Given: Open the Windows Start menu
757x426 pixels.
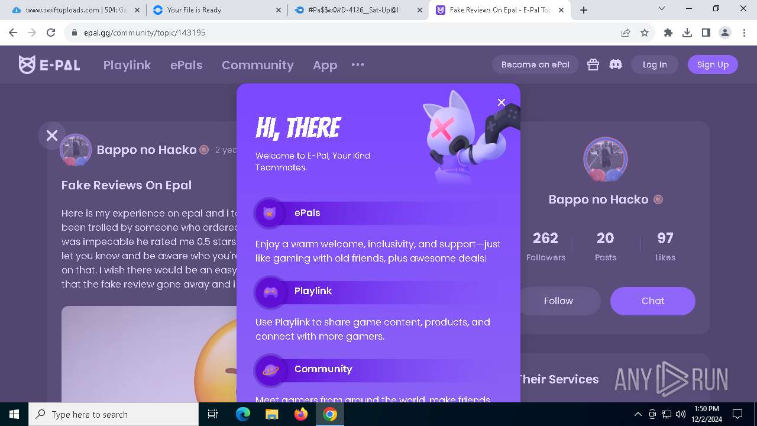Looking at the screenshot, I should pos(14,414).
